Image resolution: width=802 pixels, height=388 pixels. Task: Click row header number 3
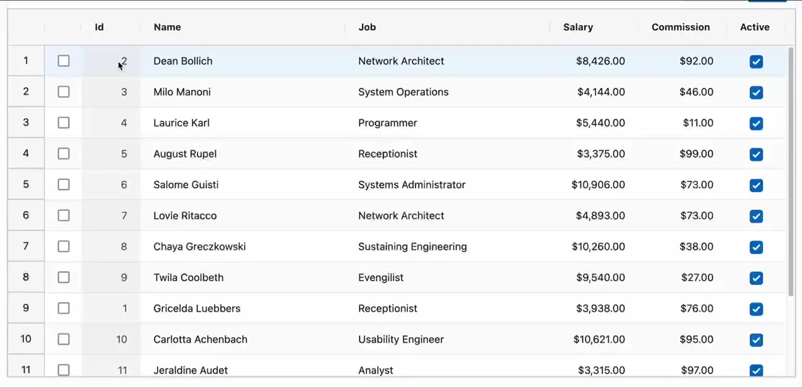click(x=26, y=122)
